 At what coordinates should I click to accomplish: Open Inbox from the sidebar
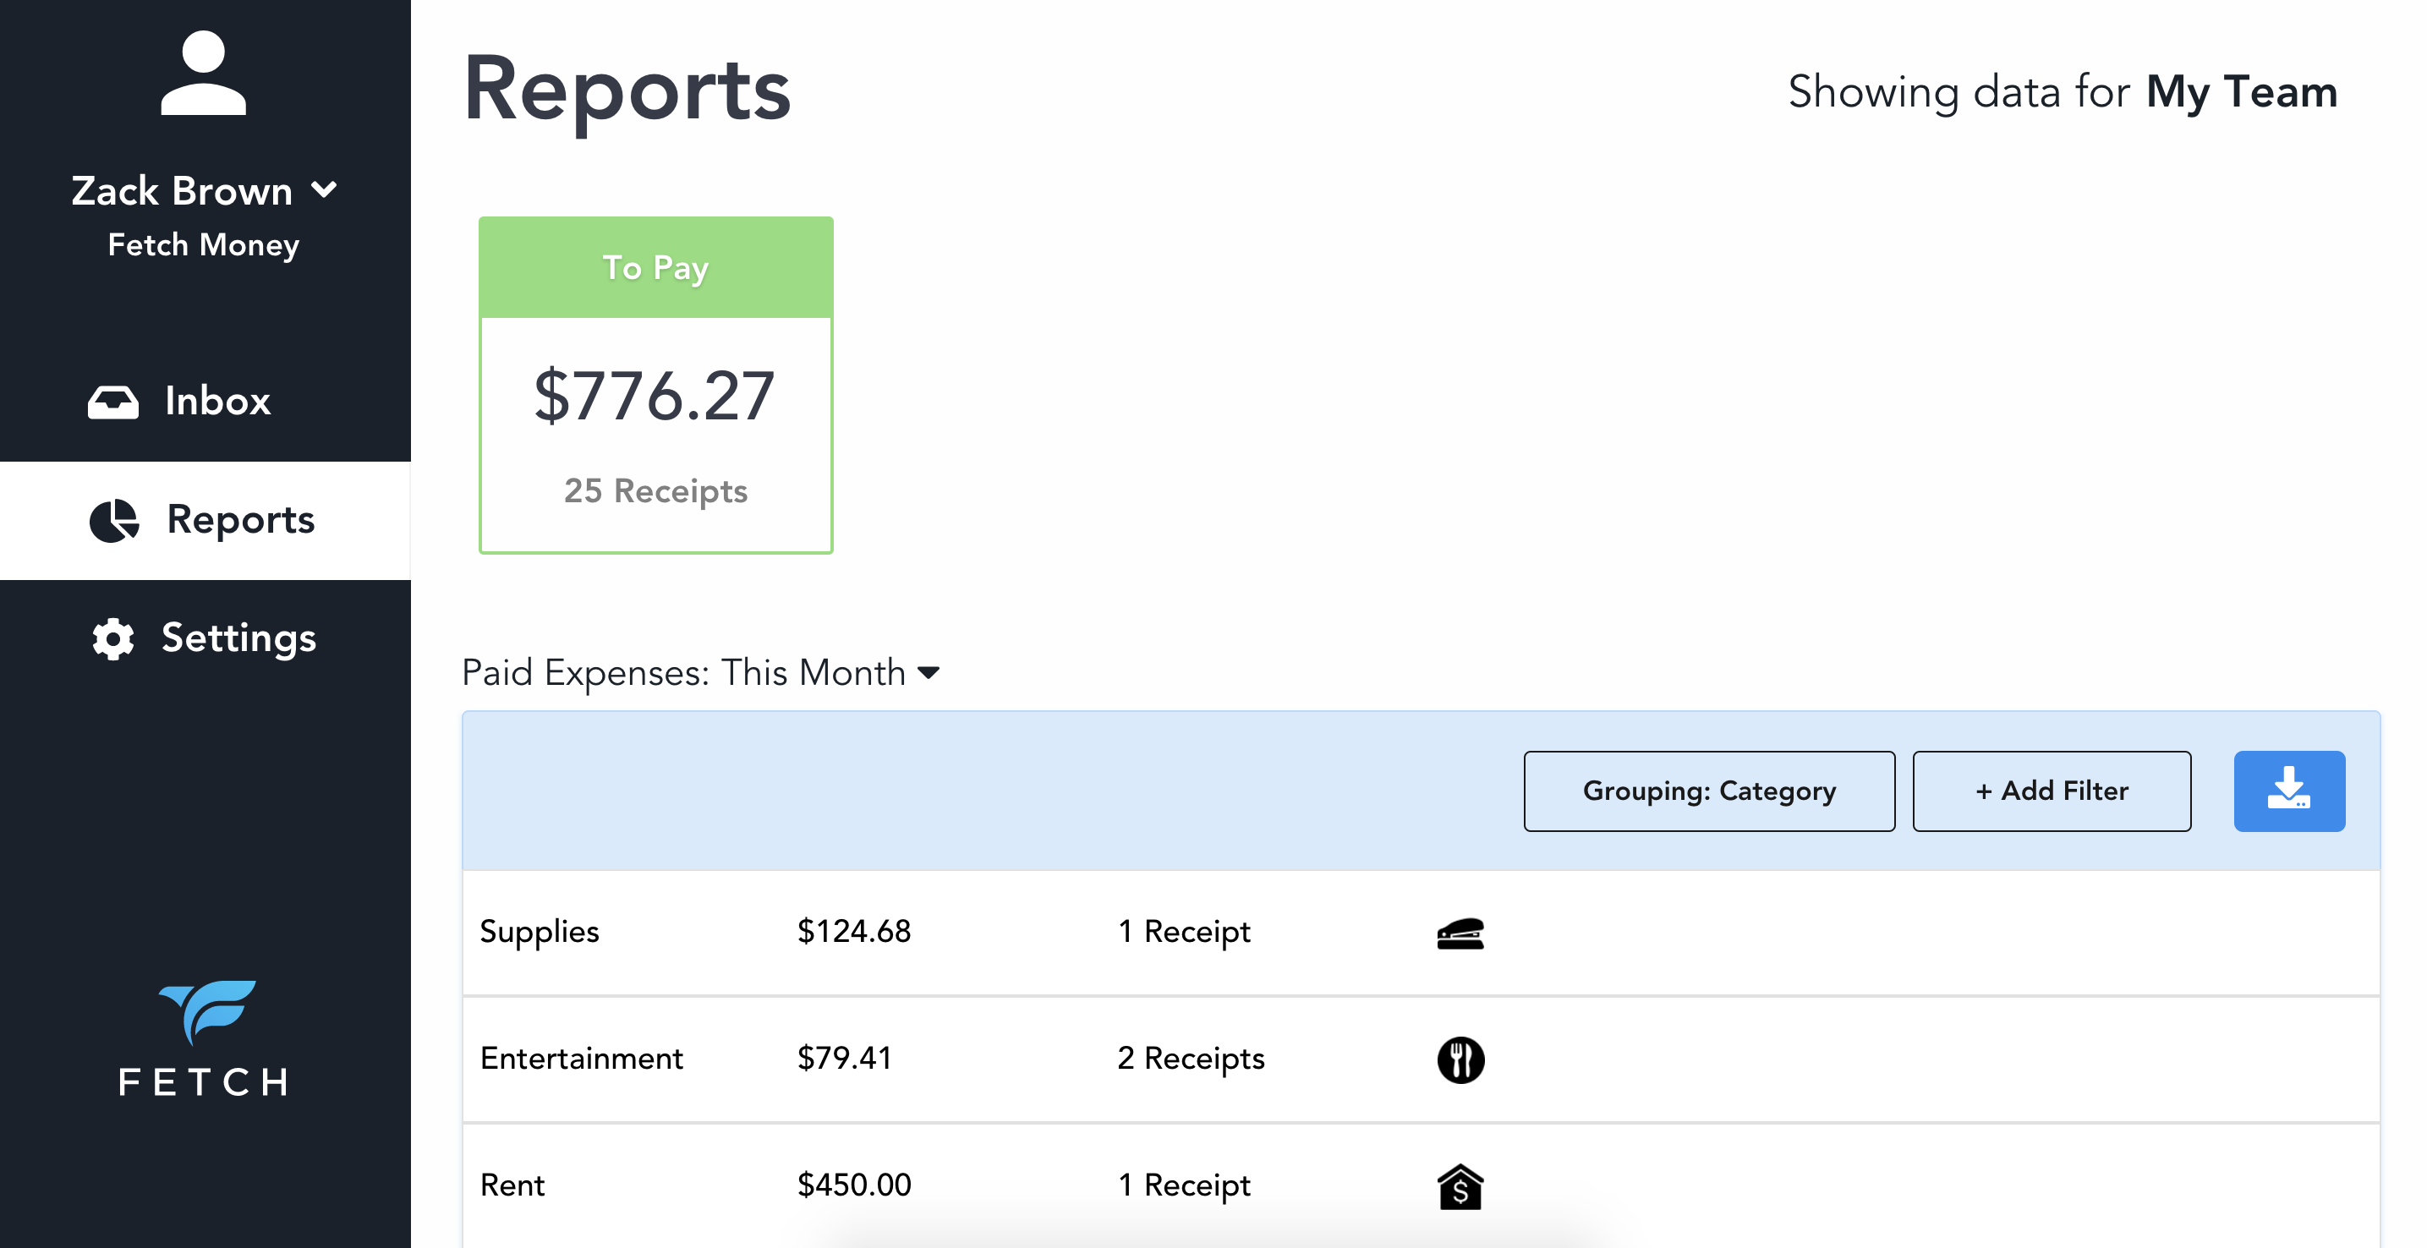pos(216,402)
